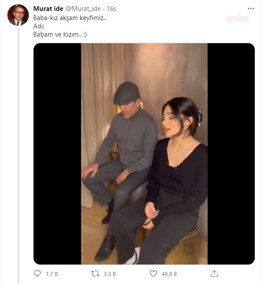Image resolution: width=263 pixels, height=285 pixels.
Task: Click the Murat ide profile avatar
Action: click(x=18, y=15)
